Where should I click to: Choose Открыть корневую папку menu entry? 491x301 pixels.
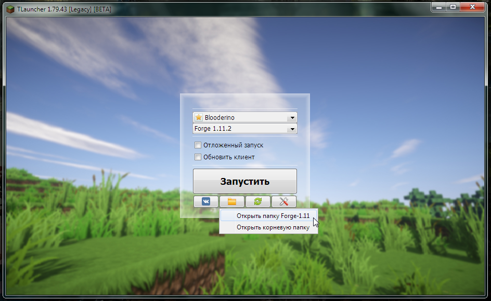point(269,227)
